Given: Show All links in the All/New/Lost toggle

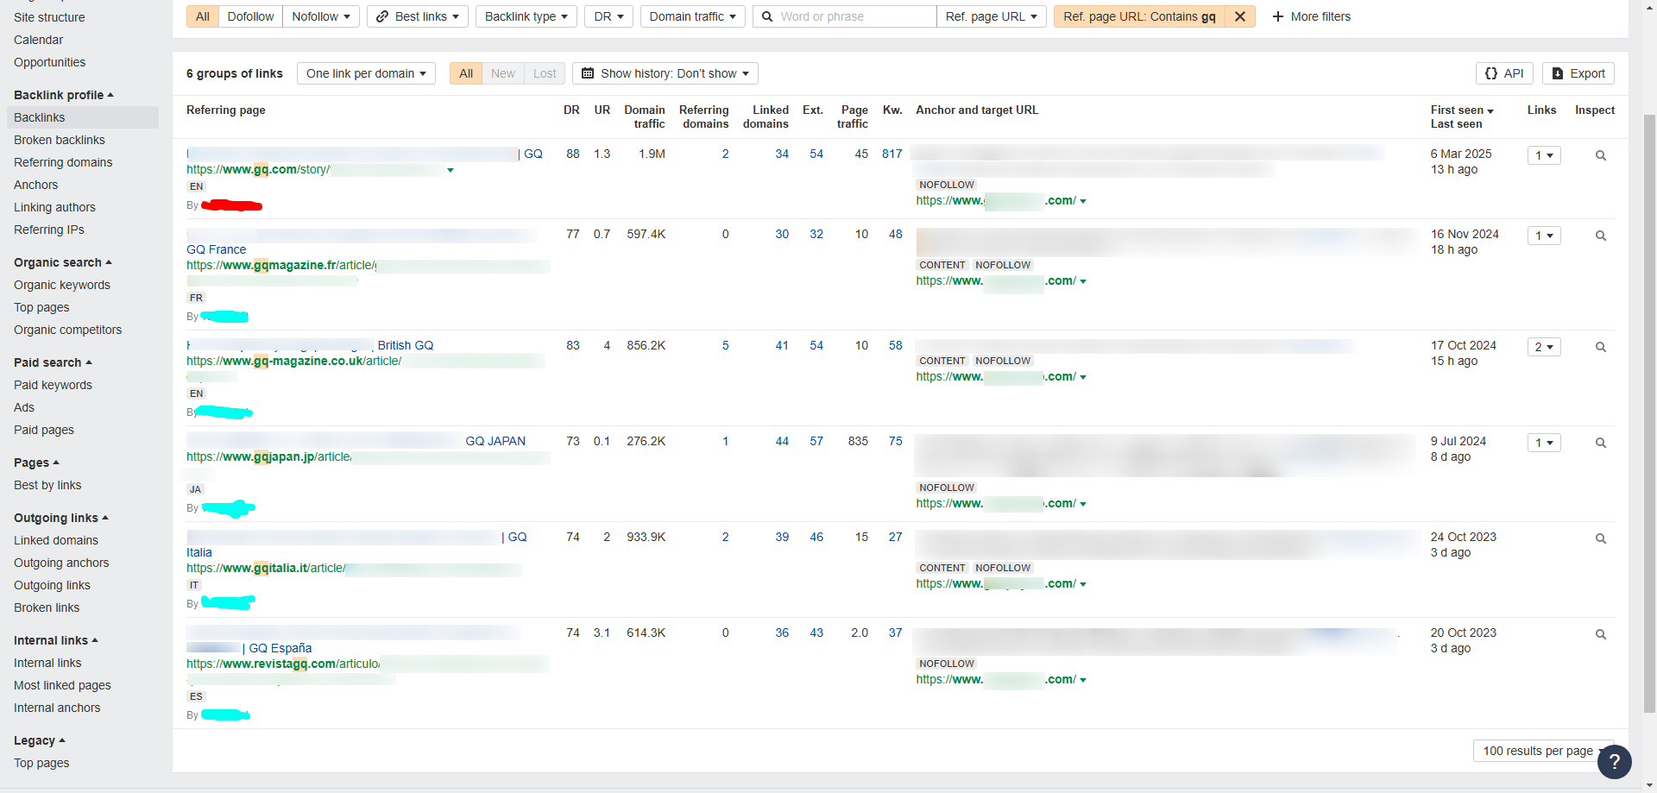Looking at the screenshot, I should coord(466,73).
